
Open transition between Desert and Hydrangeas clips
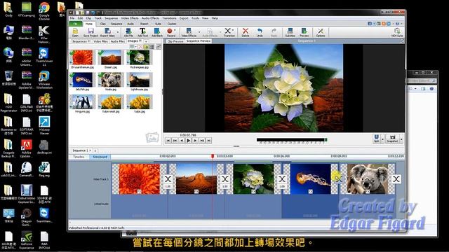point(225,179)
